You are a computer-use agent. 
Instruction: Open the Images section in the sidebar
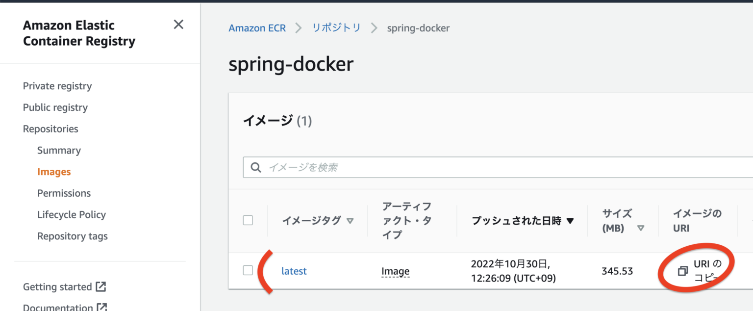54,171
